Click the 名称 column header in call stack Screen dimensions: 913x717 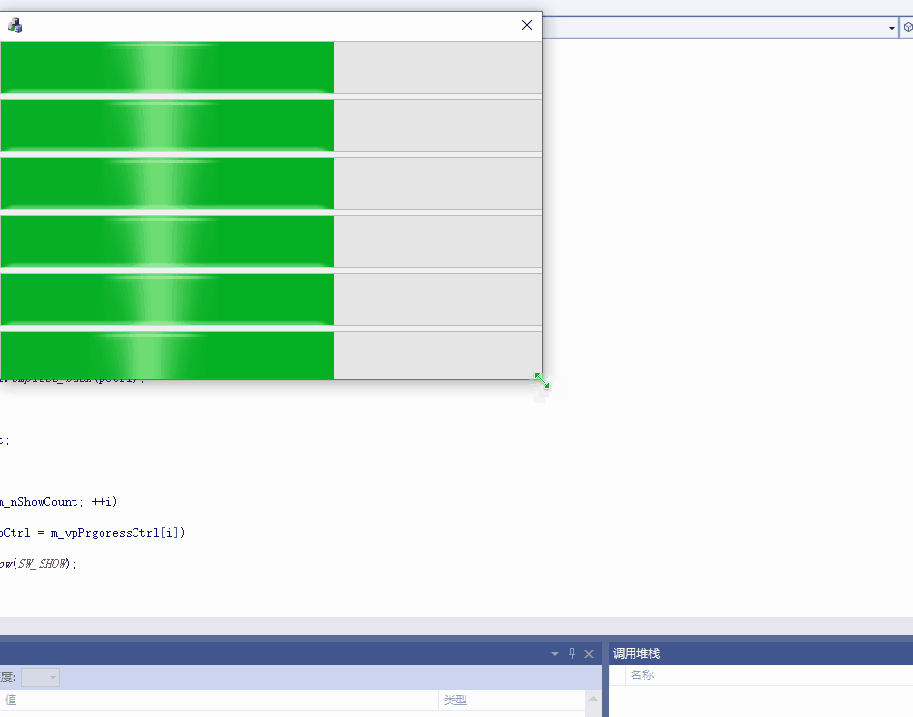tap(641, 675)
